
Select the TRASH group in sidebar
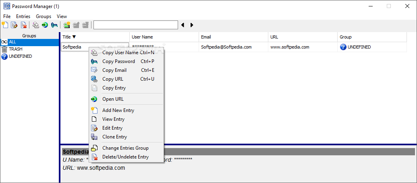(x=30, y=49)
